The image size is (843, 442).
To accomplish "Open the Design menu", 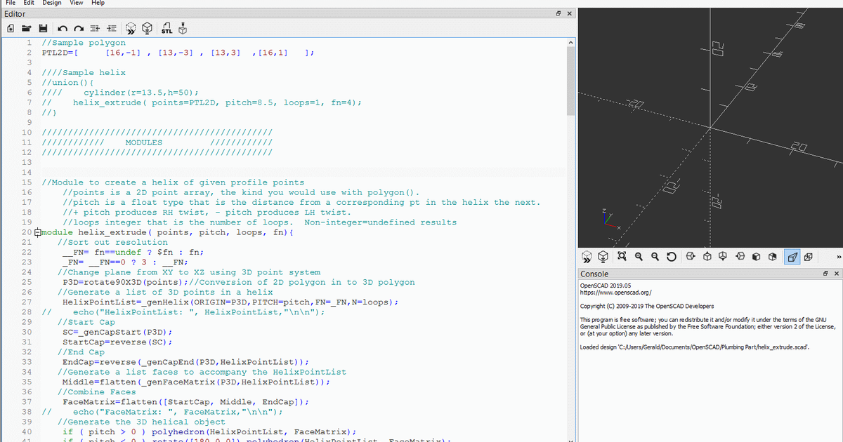I will coord(51,3).
